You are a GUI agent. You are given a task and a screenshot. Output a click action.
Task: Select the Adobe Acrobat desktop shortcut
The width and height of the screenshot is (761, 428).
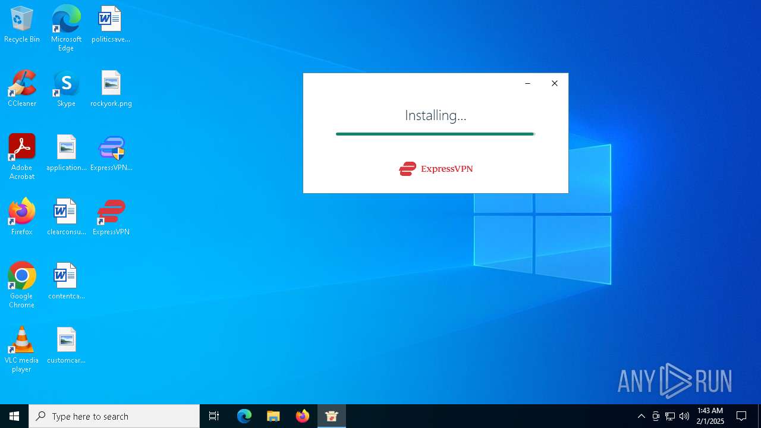coord(22,157)
